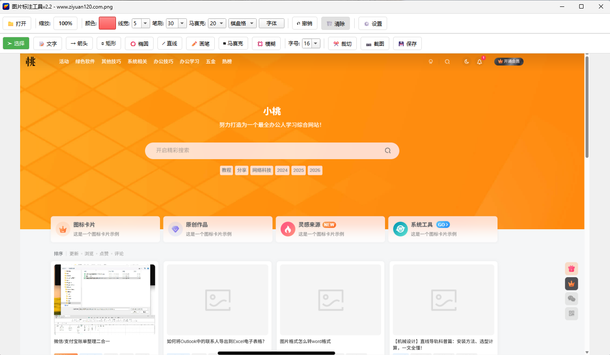Click the 截图 screenshot icon

[375, 43]
